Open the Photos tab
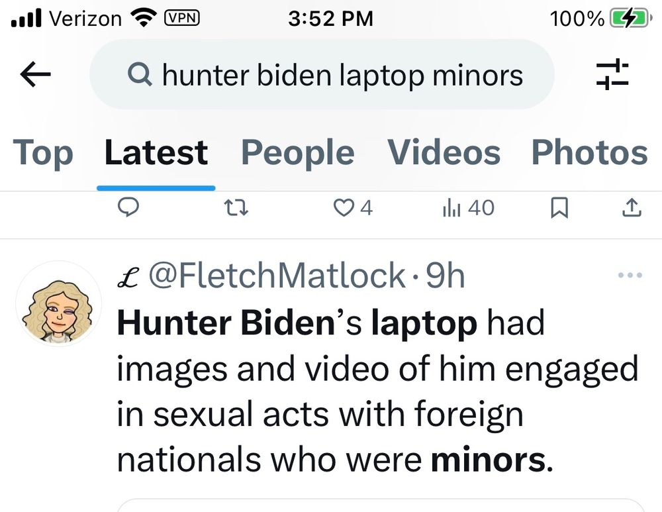 [x=589, y=153]
